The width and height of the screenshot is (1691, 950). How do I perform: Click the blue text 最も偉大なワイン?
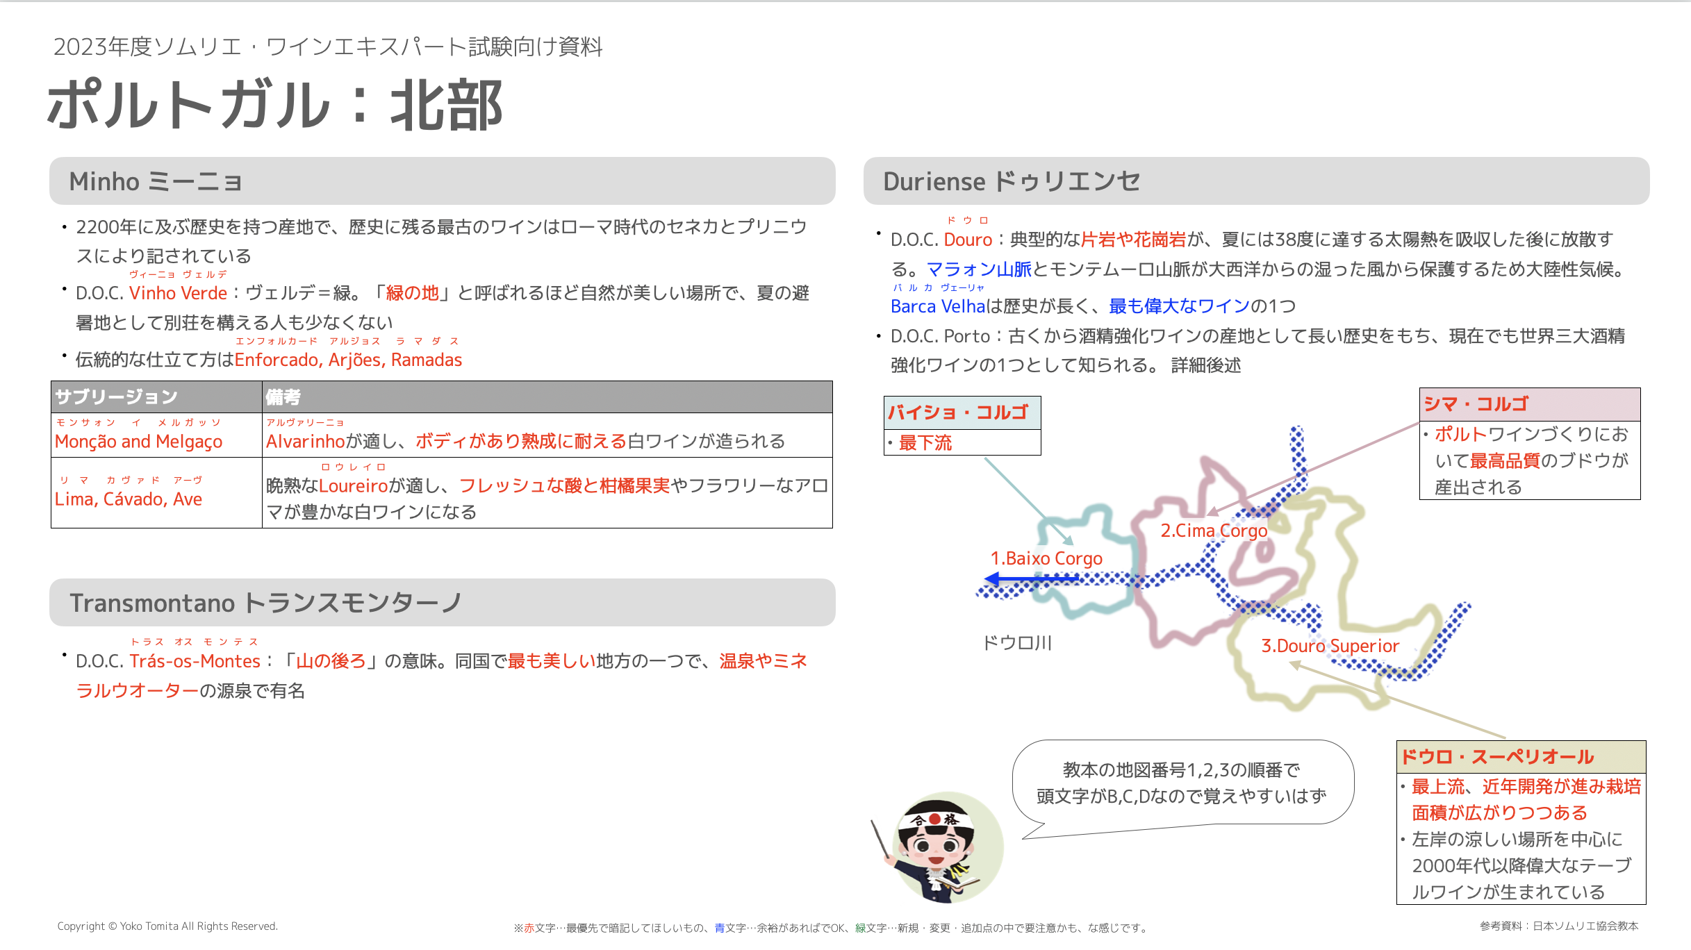pyautogui.click(x=1180, y=306)
